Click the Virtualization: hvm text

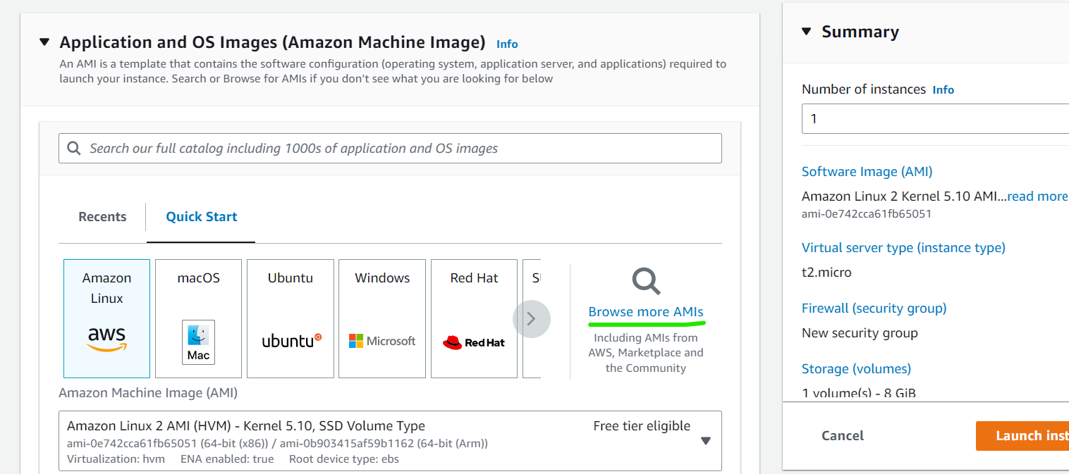tap(116, 459)
